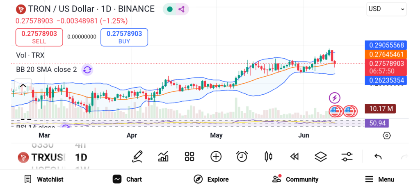Screen dimensions: 420x189
Task: Tap the red 0.27578903 current price label
Action: (x=386, y=67)
